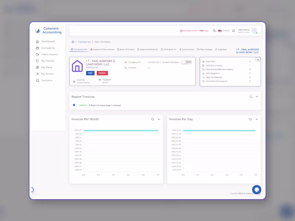Toggle dark mode with the moon icon
This screenshot has width=295, height=221.
click(x=214, y=31)
